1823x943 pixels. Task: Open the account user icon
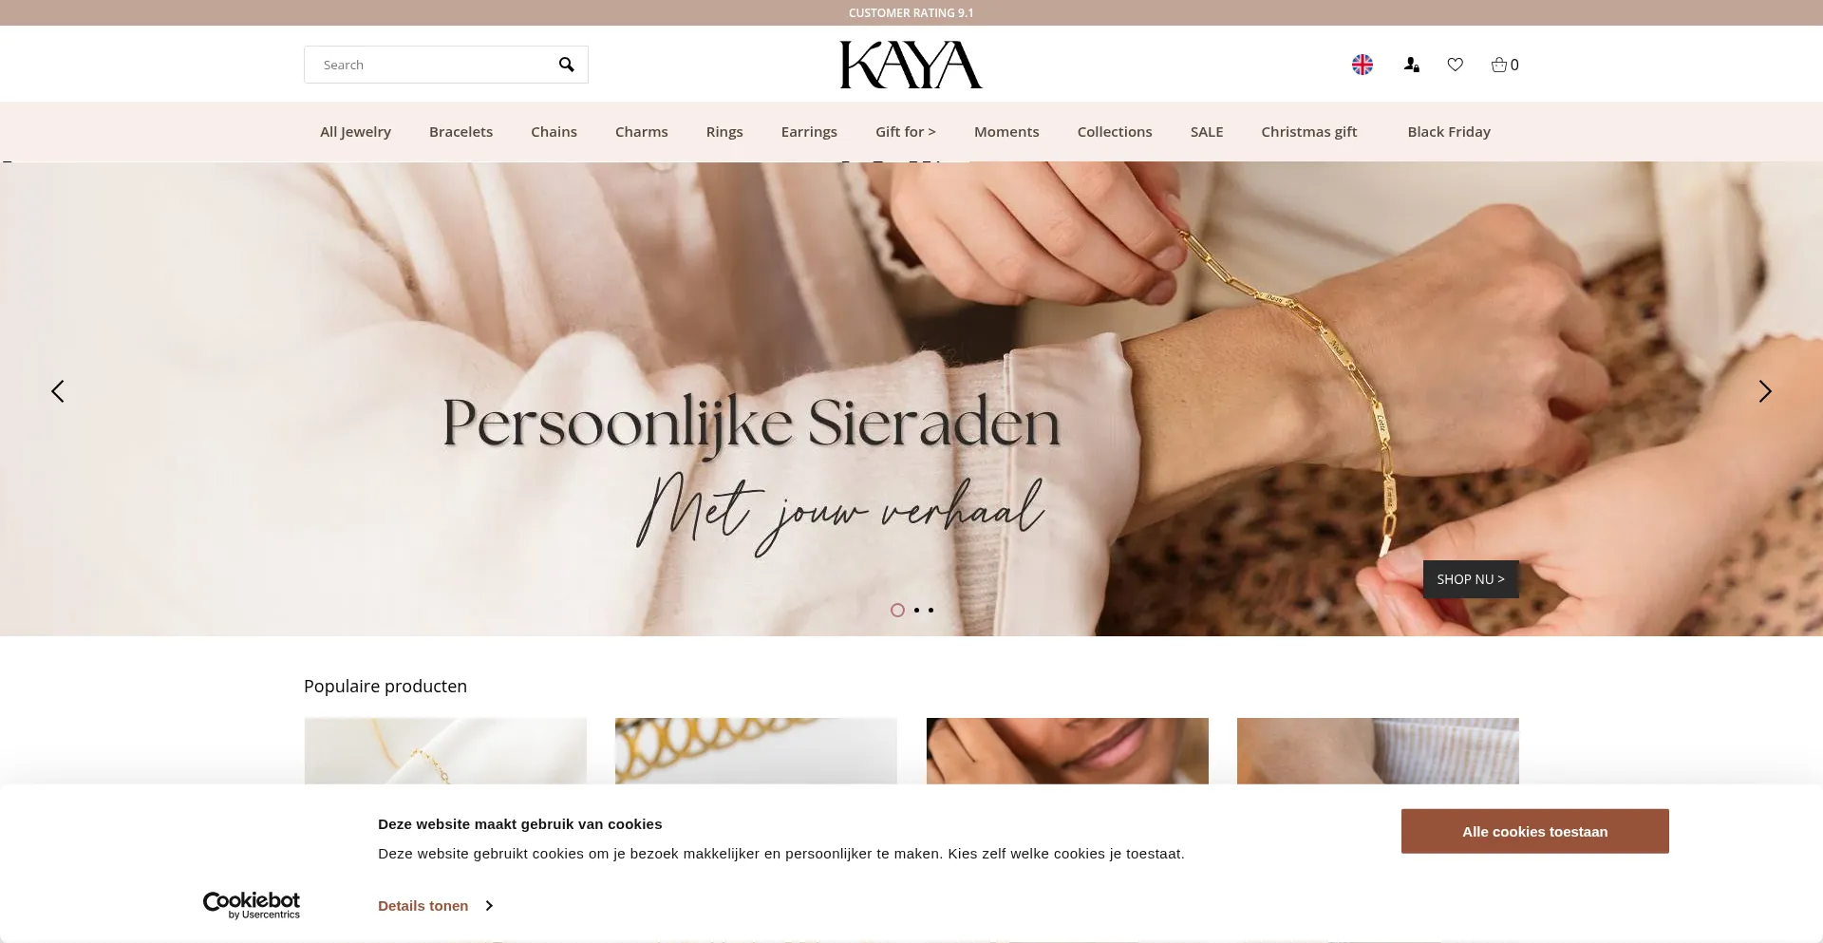coord(1412,65)
